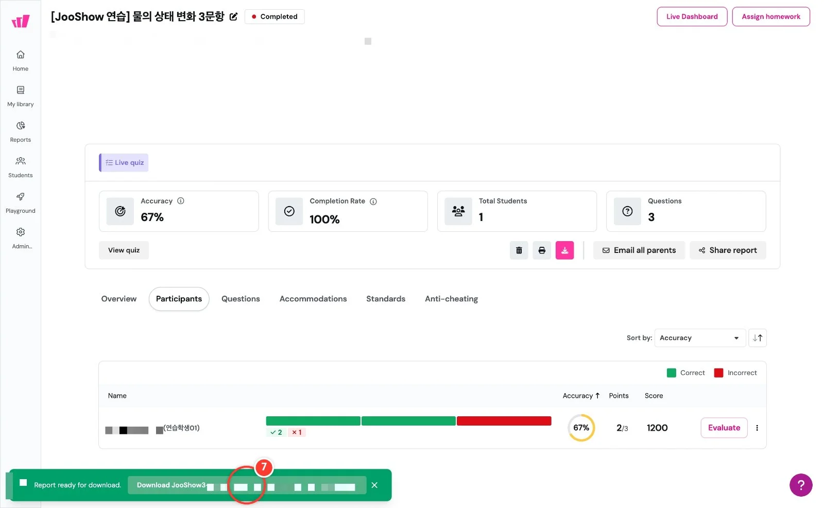Sort table by Accuracy column header

(581, 396)
